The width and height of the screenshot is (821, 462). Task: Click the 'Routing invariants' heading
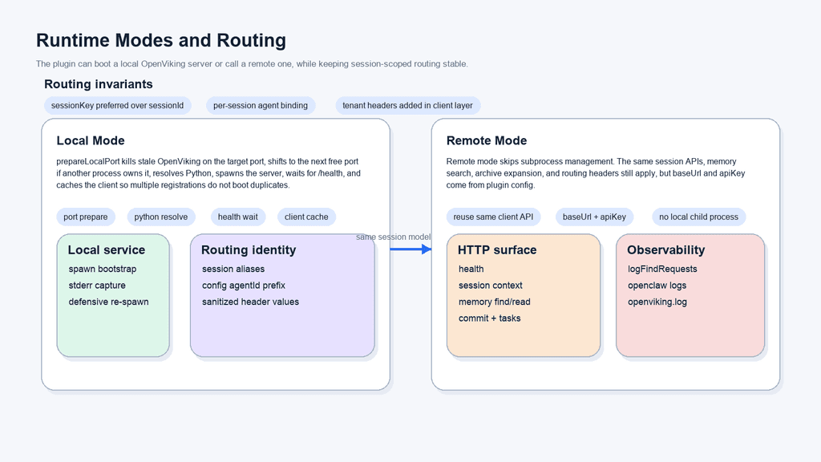(99, 84)
